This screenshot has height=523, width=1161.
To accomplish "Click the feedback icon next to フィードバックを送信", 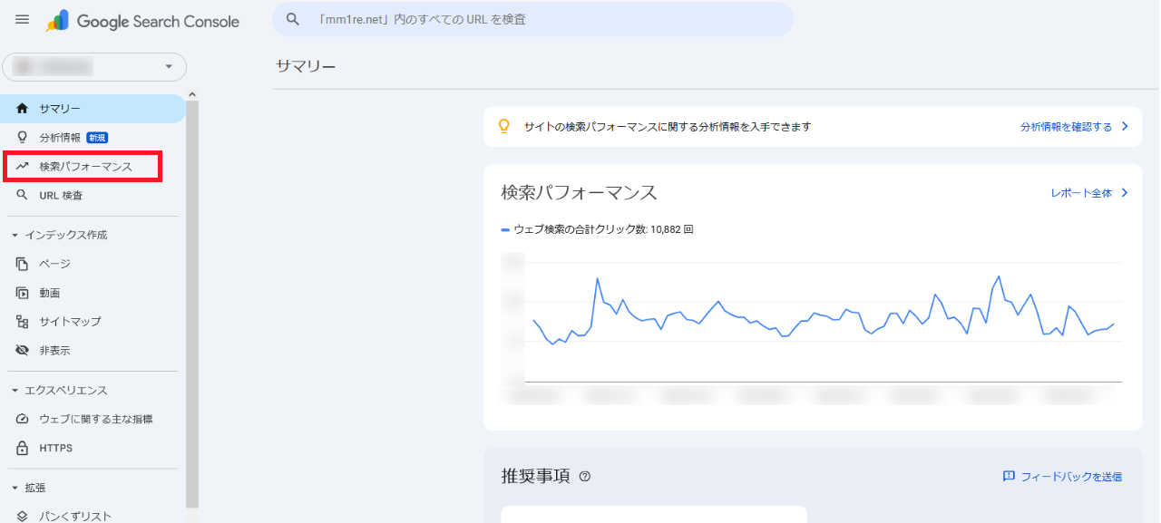I will pos(1009,477).
